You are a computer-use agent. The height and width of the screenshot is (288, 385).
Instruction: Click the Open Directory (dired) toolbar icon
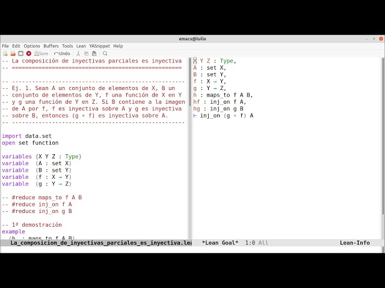click(21, 53)
